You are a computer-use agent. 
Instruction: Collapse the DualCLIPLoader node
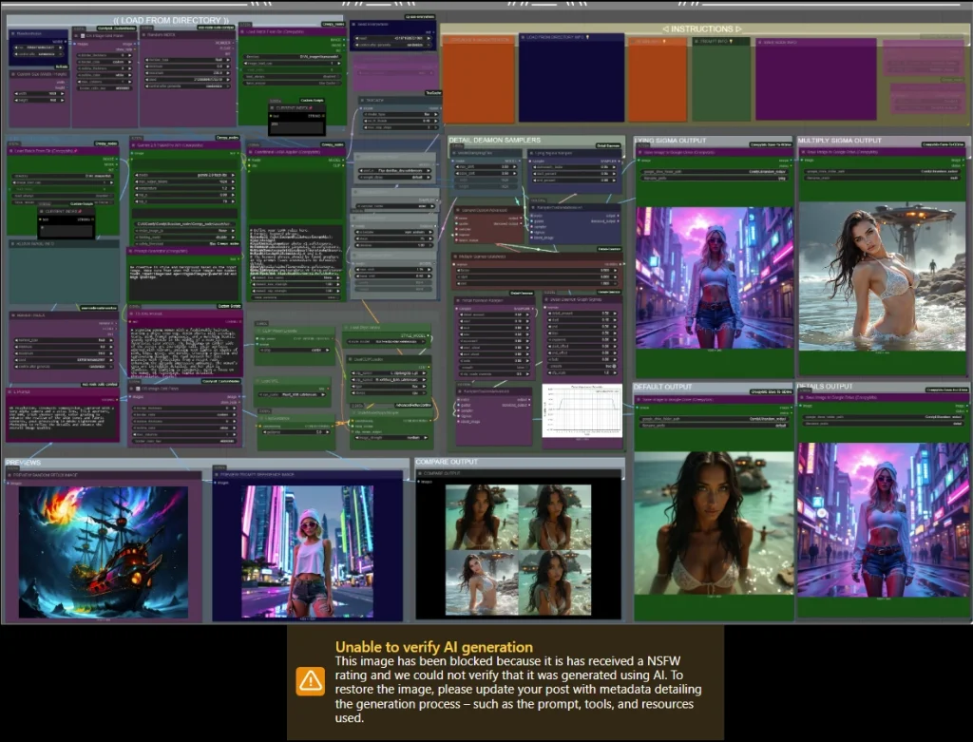point(351,359)
